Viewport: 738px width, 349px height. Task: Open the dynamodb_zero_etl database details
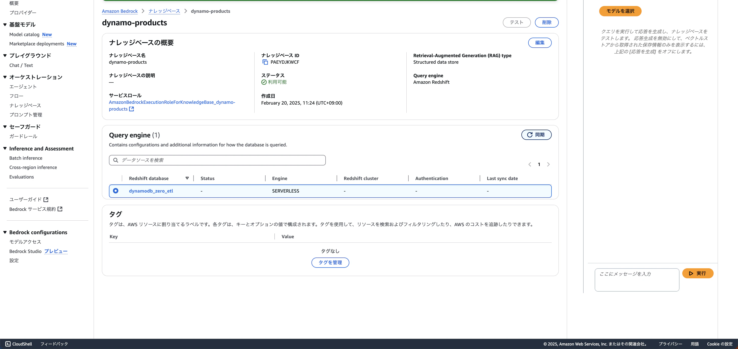point(151,191)
